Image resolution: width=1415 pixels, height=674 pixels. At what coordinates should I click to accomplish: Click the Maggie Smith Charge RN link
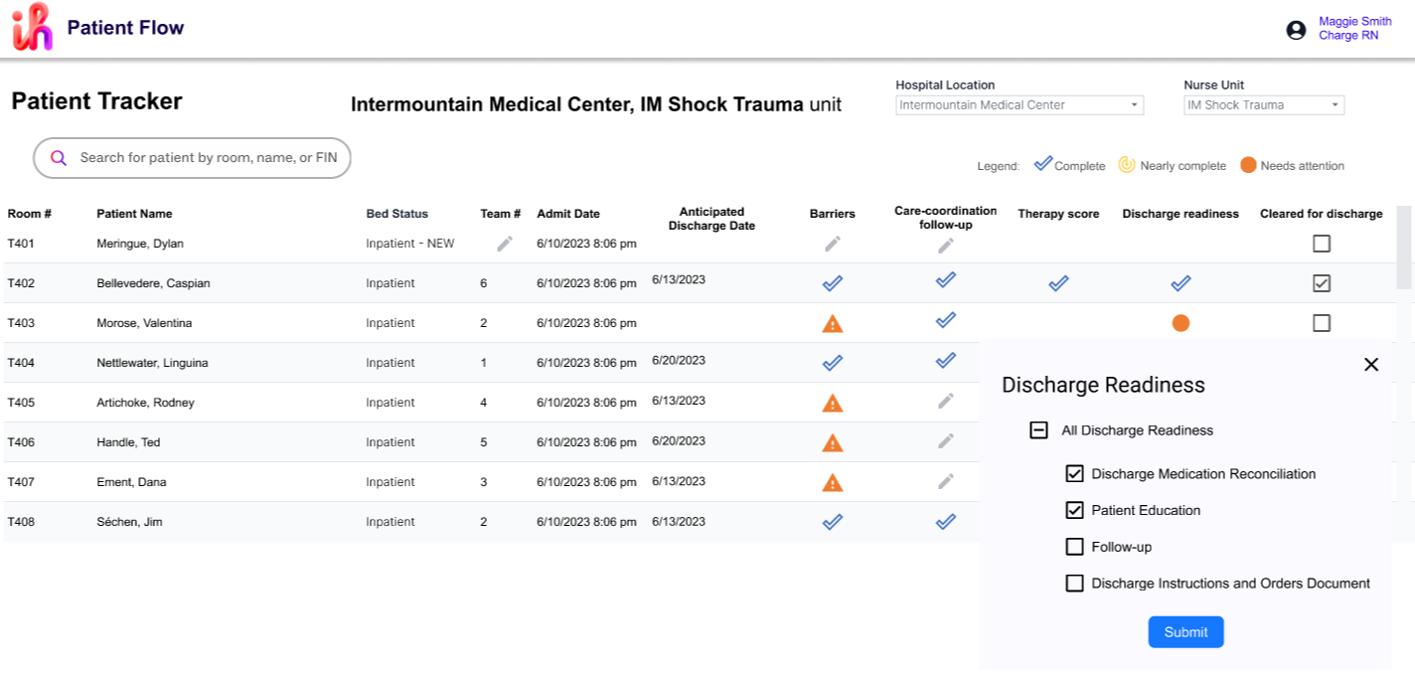pos(1354,29)
